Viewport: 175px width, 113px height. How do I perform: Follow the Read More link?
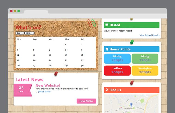click(44, 92)
